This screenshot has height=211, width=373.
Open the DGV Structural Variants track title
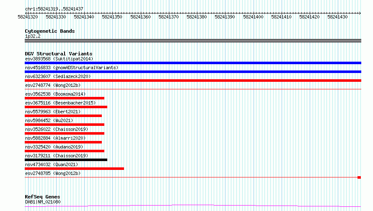click(x=59, y=54)
